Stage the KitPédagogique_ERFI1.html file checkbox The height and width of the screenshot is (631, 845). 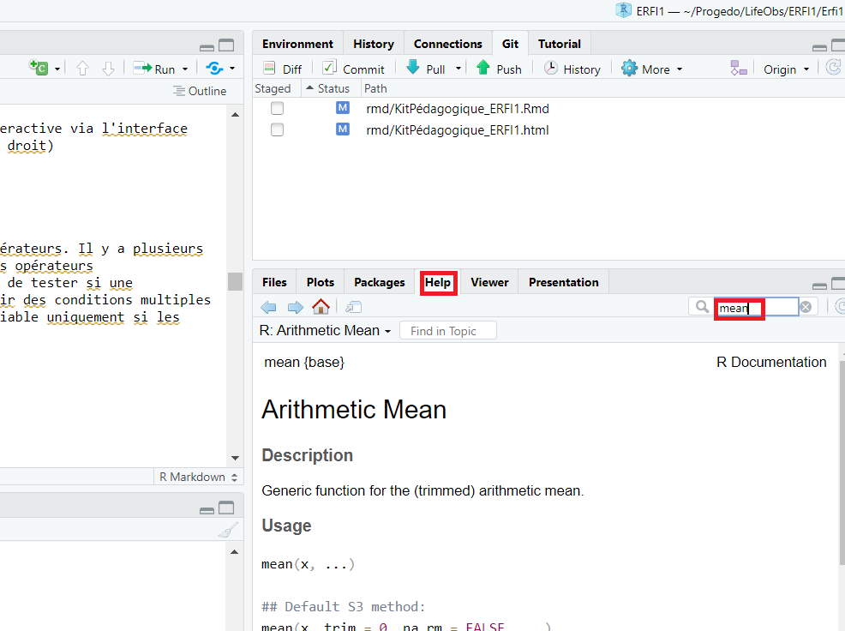pyautogui.click(x=277, y=129)
